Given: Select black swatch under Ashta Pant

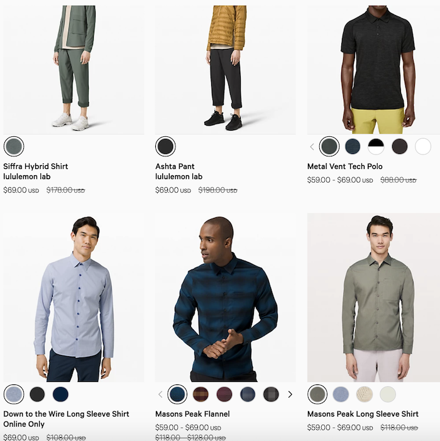Looking at the screenshot, I should (165, 146).
